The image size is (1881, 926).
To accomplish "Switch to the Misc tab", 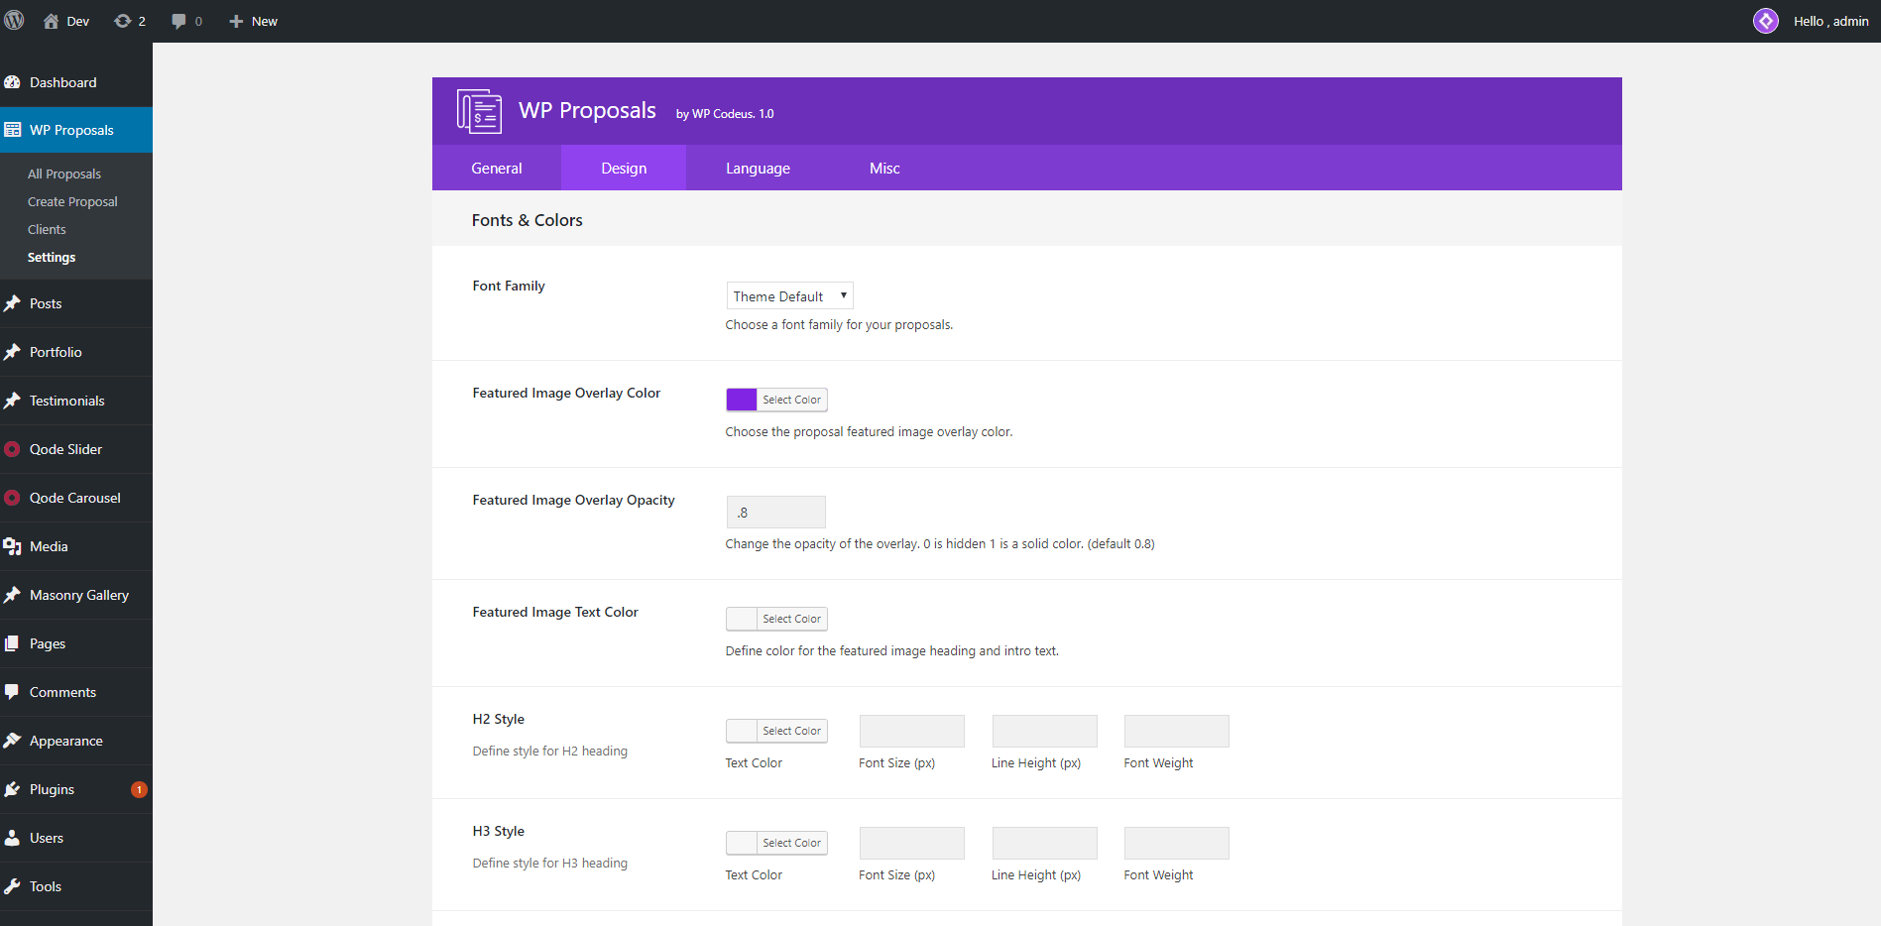I will (884, 168).
